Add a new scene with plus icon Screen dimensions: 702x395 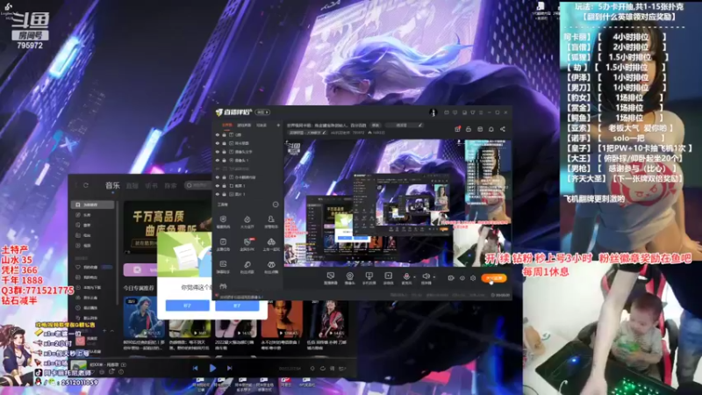(x=278, y=126)
